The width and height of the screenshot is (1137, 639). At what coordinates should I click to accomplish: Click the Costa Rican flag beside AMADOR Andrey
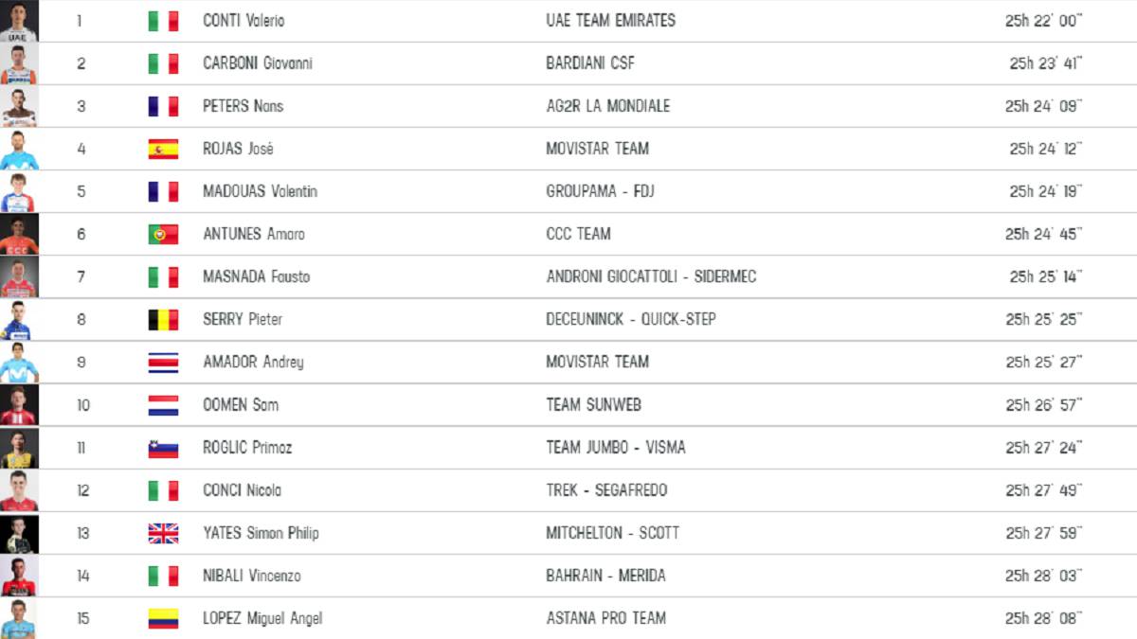163,362
